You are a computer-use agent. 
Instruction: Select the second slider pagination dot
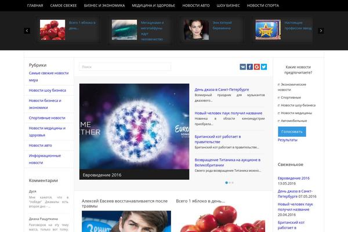coord(230,183)
